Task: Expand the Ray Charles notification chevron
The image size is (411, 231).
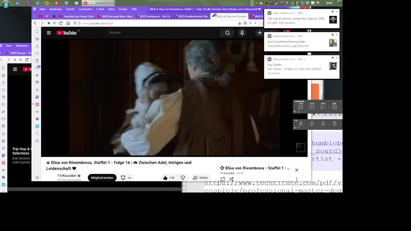Action: (x=304, y=59)
